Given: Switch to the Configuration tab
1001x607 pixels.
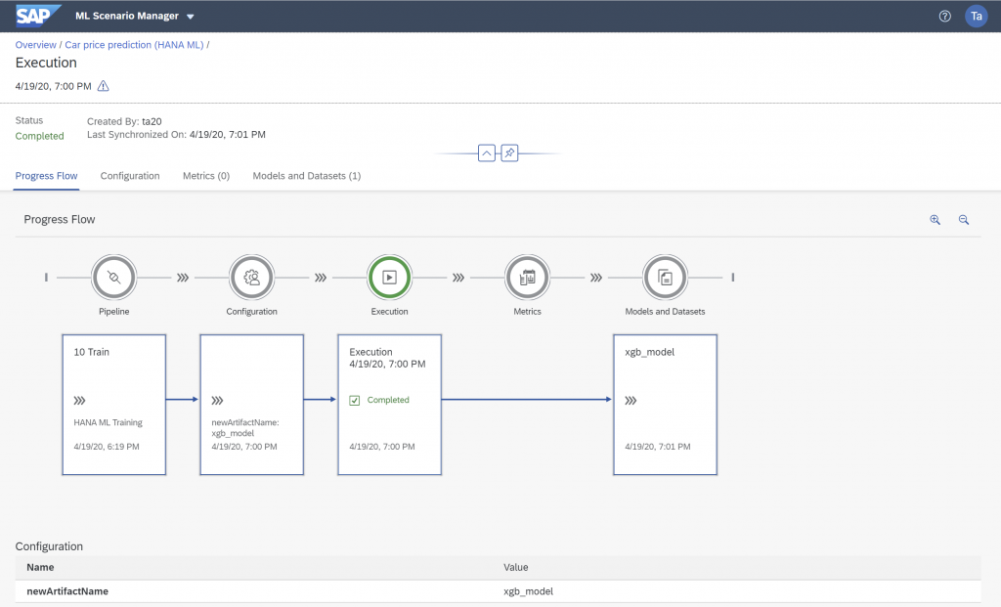Looking at the screenshot, I should 130,176.
